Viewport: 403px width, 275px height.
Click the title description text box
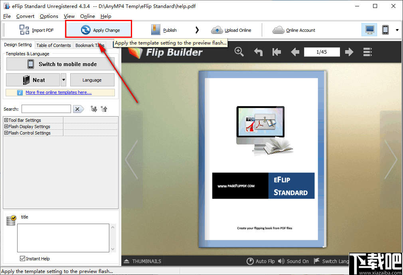pos(63,238)
